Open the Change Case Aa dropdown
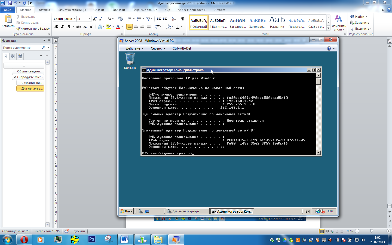Screen dimensions: 392x245 tap(110, 19)
